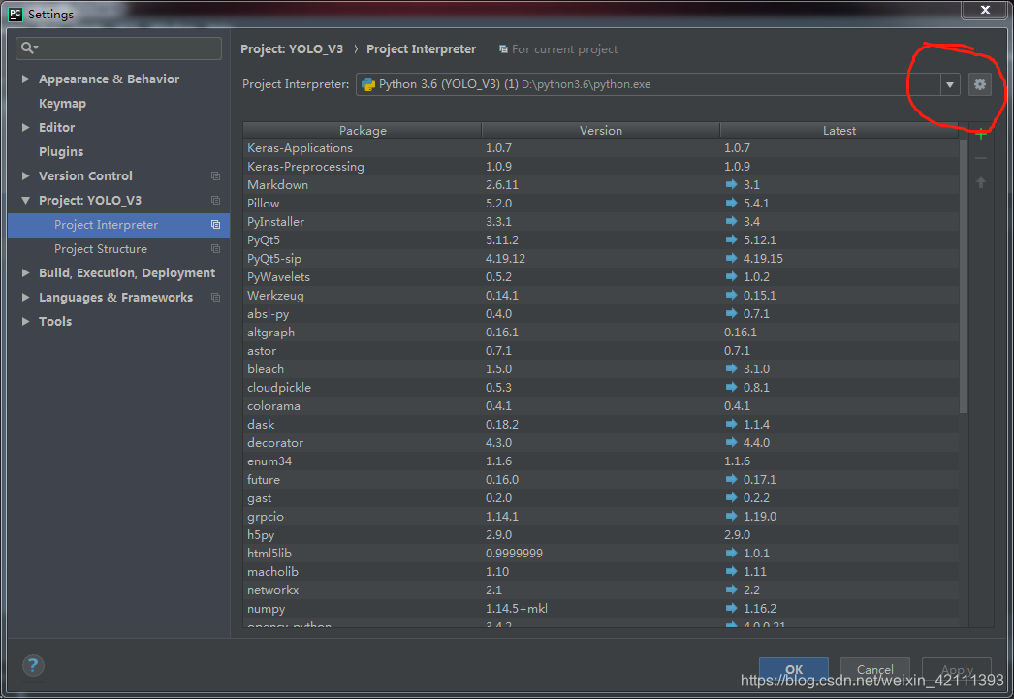Viewport: 1014px width, 699px height.
Task: Select the Keymap settings entry
Action: 62,104
